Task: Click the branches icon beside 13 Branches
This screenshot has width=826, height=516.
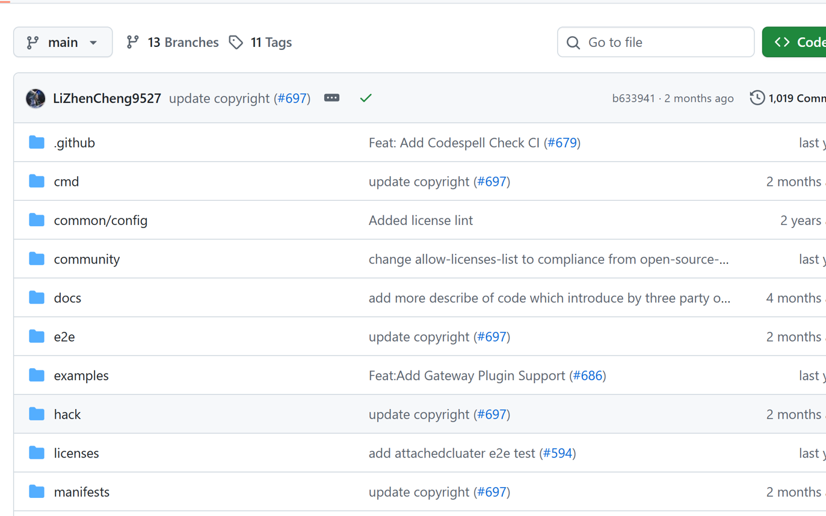Action: [x=133, y=42]
